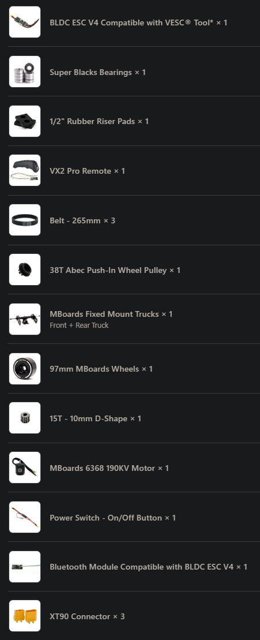Viewport: 260px width, 640px height.
Task: Click the 38T Wheel Pulley thumbnail
Action: (x=25, y=270)
